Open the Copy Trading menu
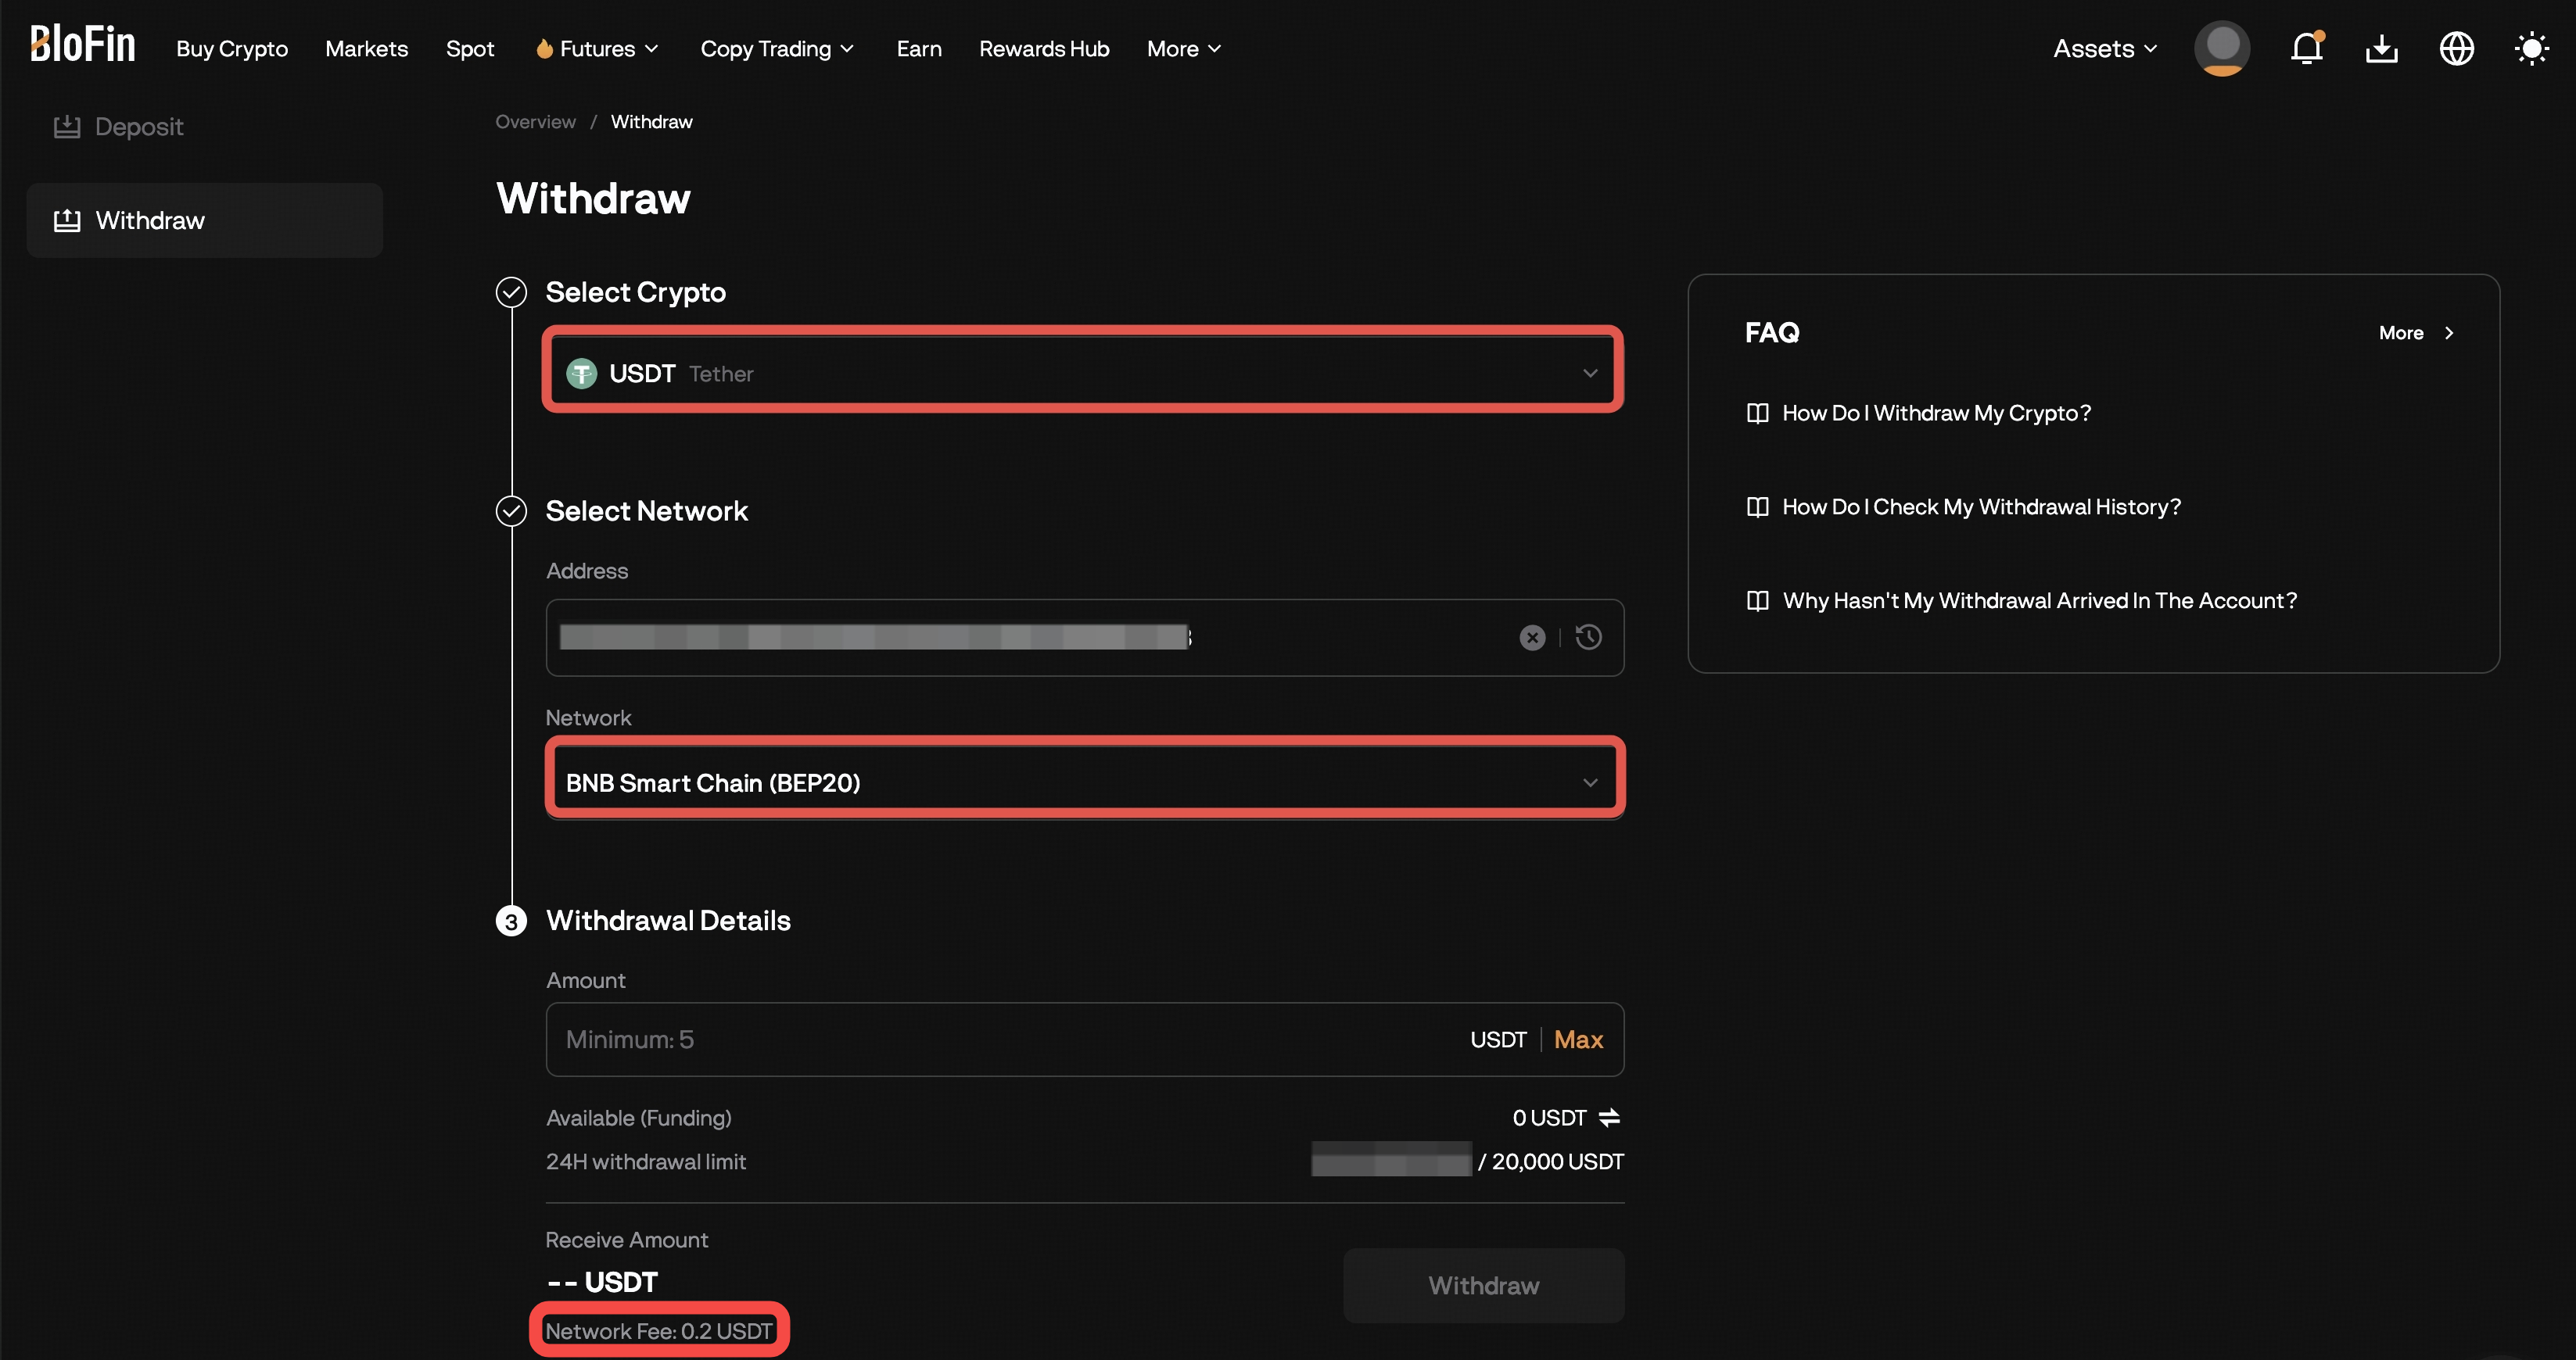 [776, 48]
